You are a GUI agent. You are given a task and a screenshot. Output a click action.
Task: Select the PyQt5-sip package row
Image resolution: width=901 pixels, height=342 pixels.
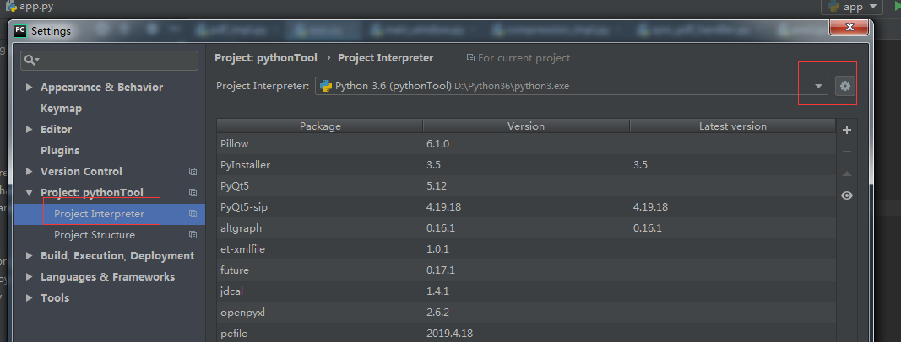click(x=526, y=207)
